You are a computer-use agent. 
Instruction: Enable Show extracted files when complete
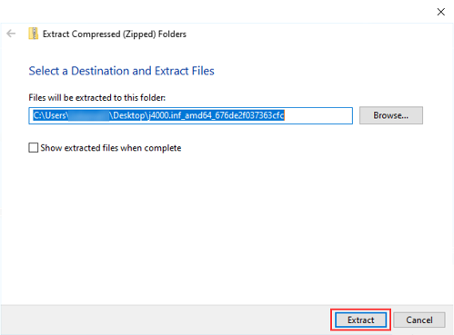tap(34, 148)
